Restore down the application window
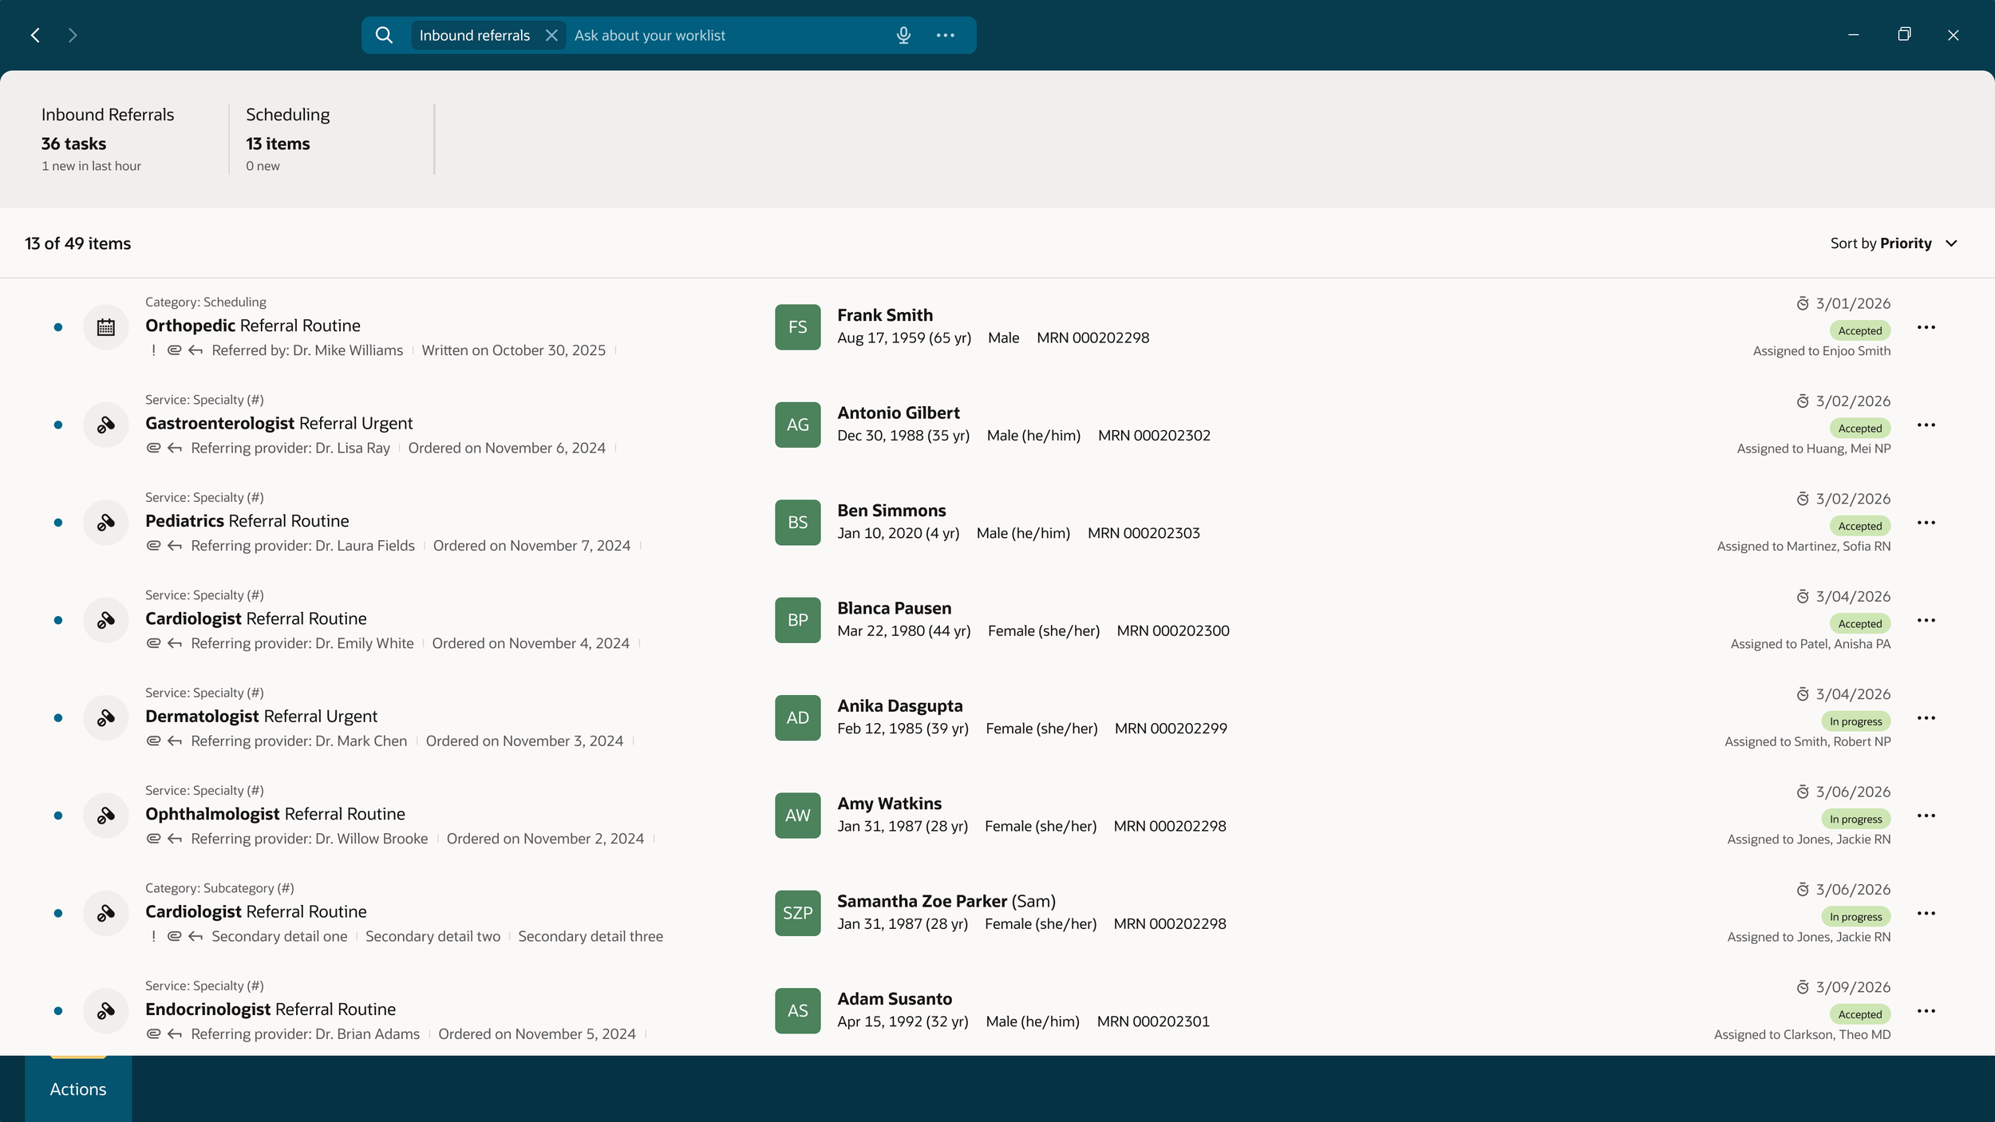The width and height of the screenshot is (1995, 1122). tap(1904, 34)
